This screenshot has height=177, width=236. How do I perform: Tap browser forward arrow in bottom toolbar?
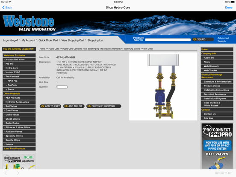click(x=18, y=173)
